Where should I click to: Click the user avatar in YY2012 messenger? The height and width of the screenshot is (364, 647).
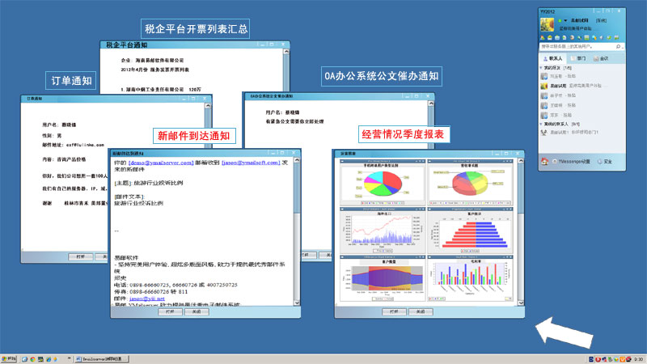[x=546, y=23]
